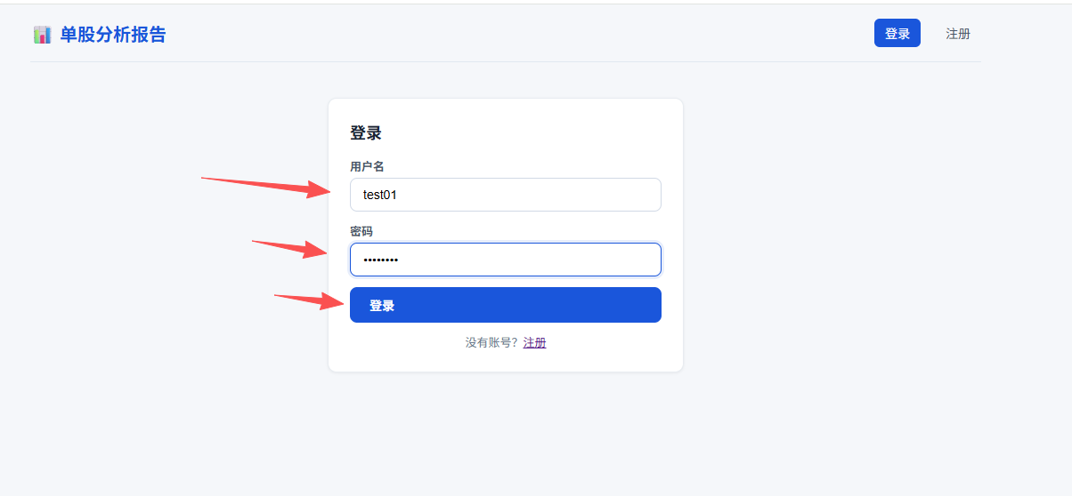This screenshot has height=496, width=1072.
Task: Open the 单股分析报告 site title
Action: coord(113,35)
